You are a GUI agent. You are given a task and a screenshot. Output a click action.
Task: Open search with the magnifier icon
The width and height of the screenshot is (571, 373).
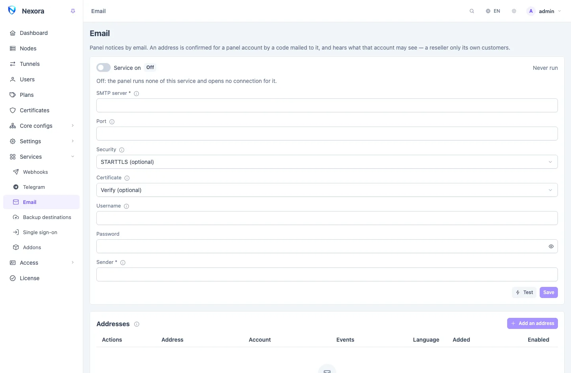point(472,11)
